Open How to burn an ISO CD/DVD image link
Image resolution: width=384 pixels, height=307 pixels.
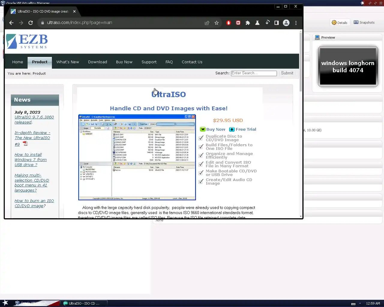[34, 203]
